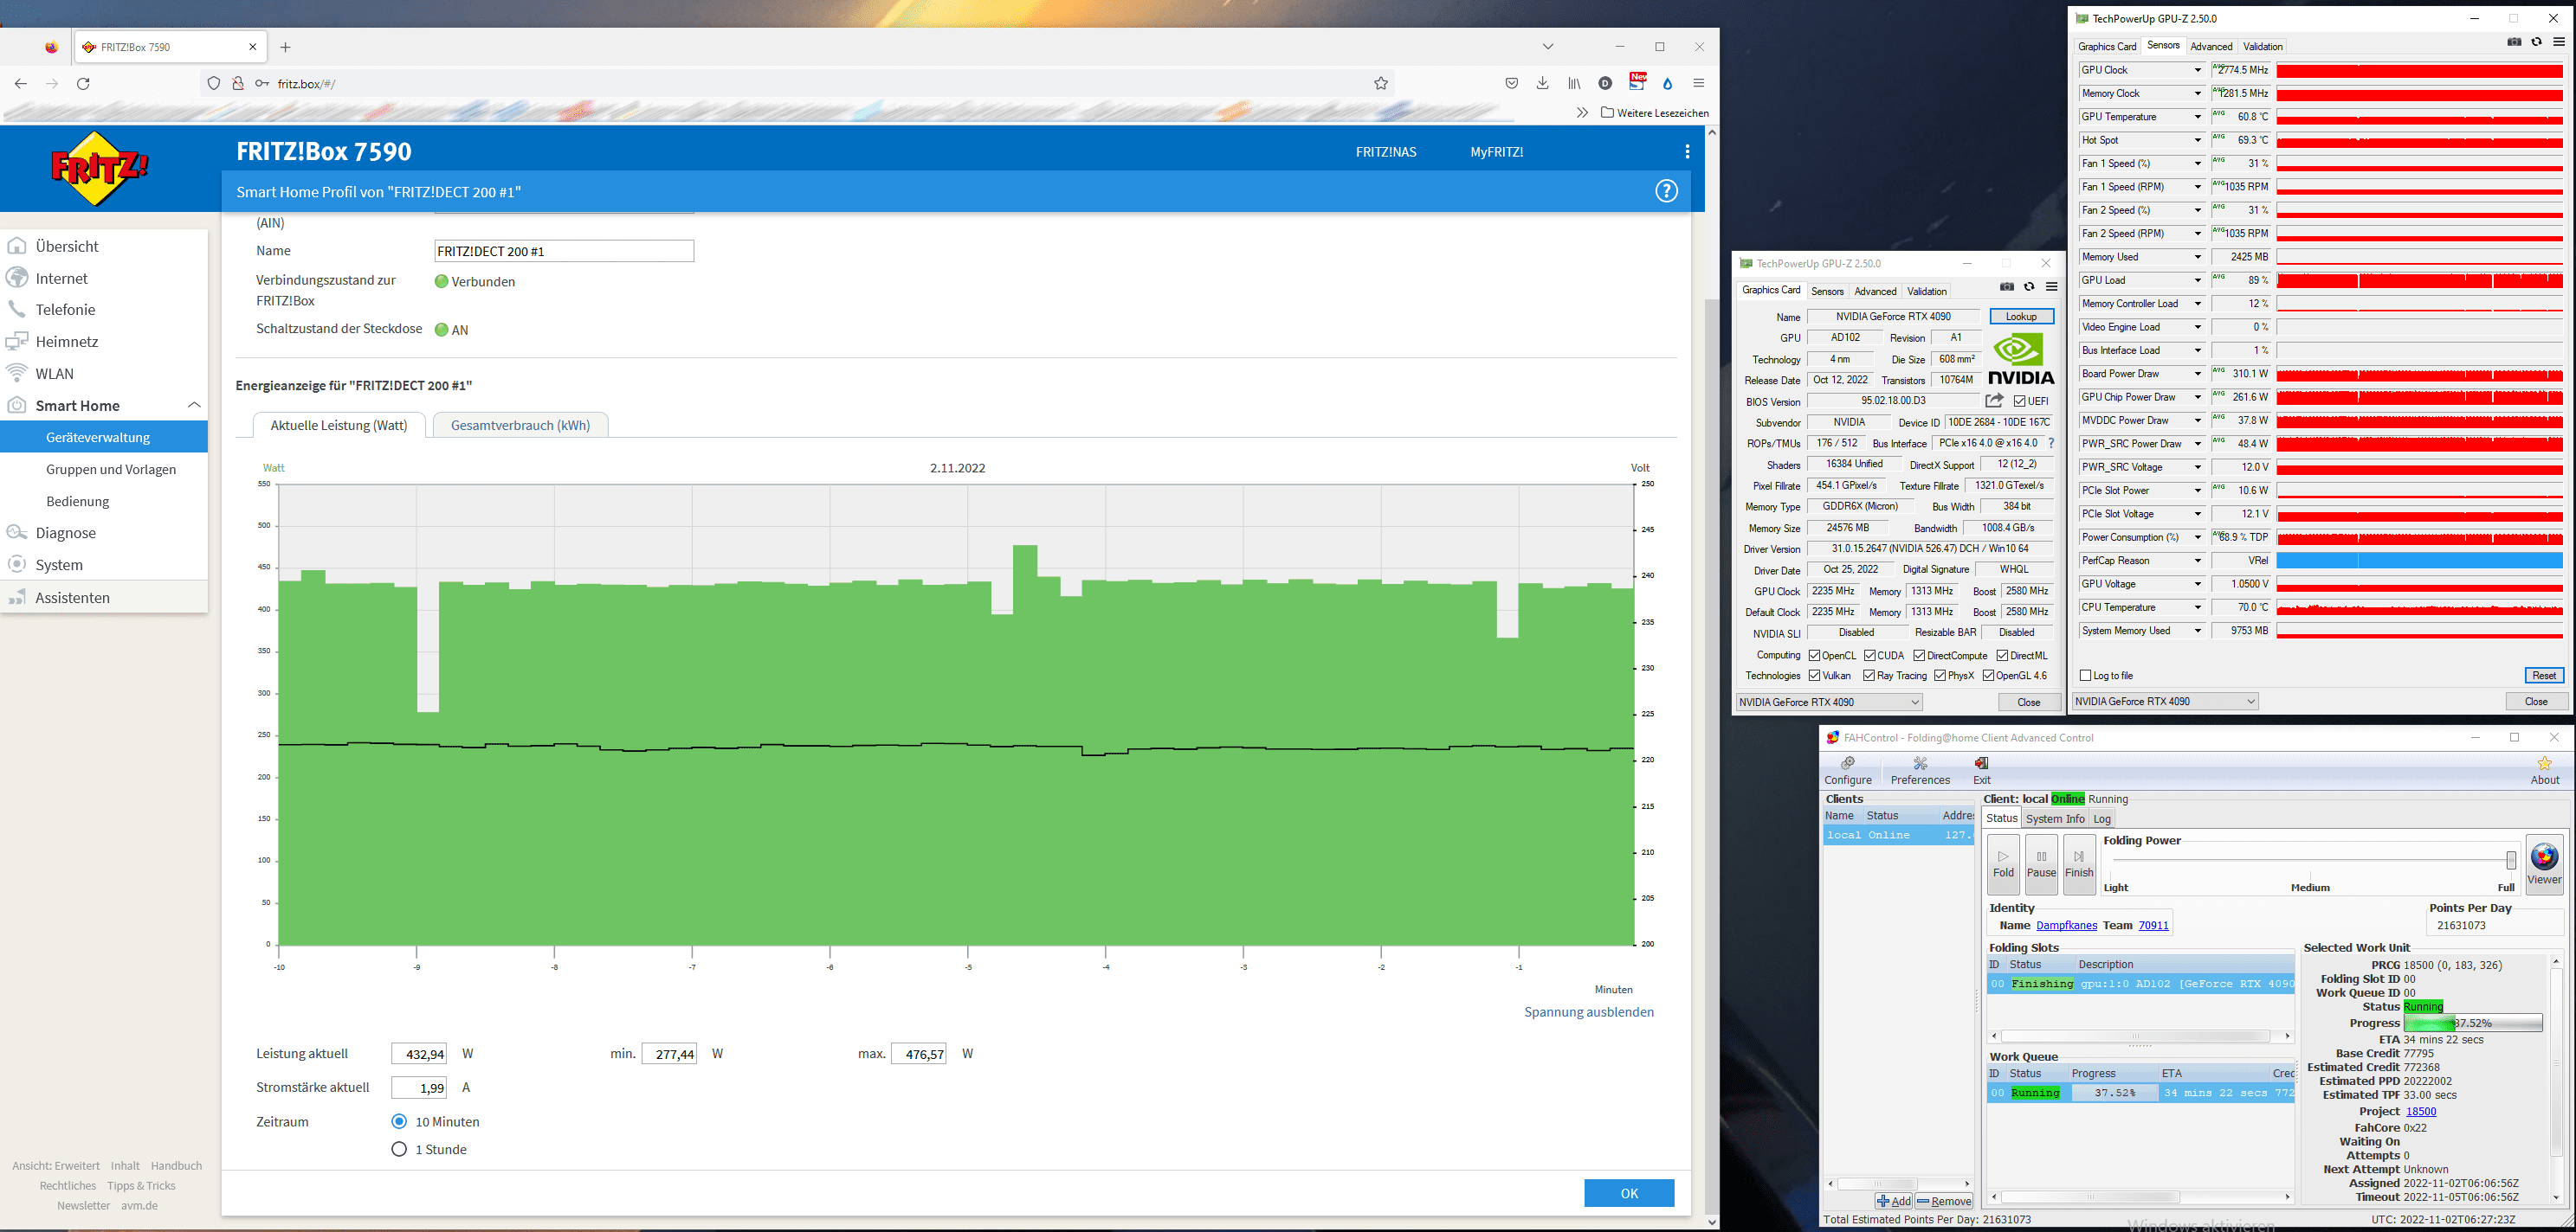Toggle the OpenCL checkbox
2576x1232 pixels.
tap(1814, 656)
